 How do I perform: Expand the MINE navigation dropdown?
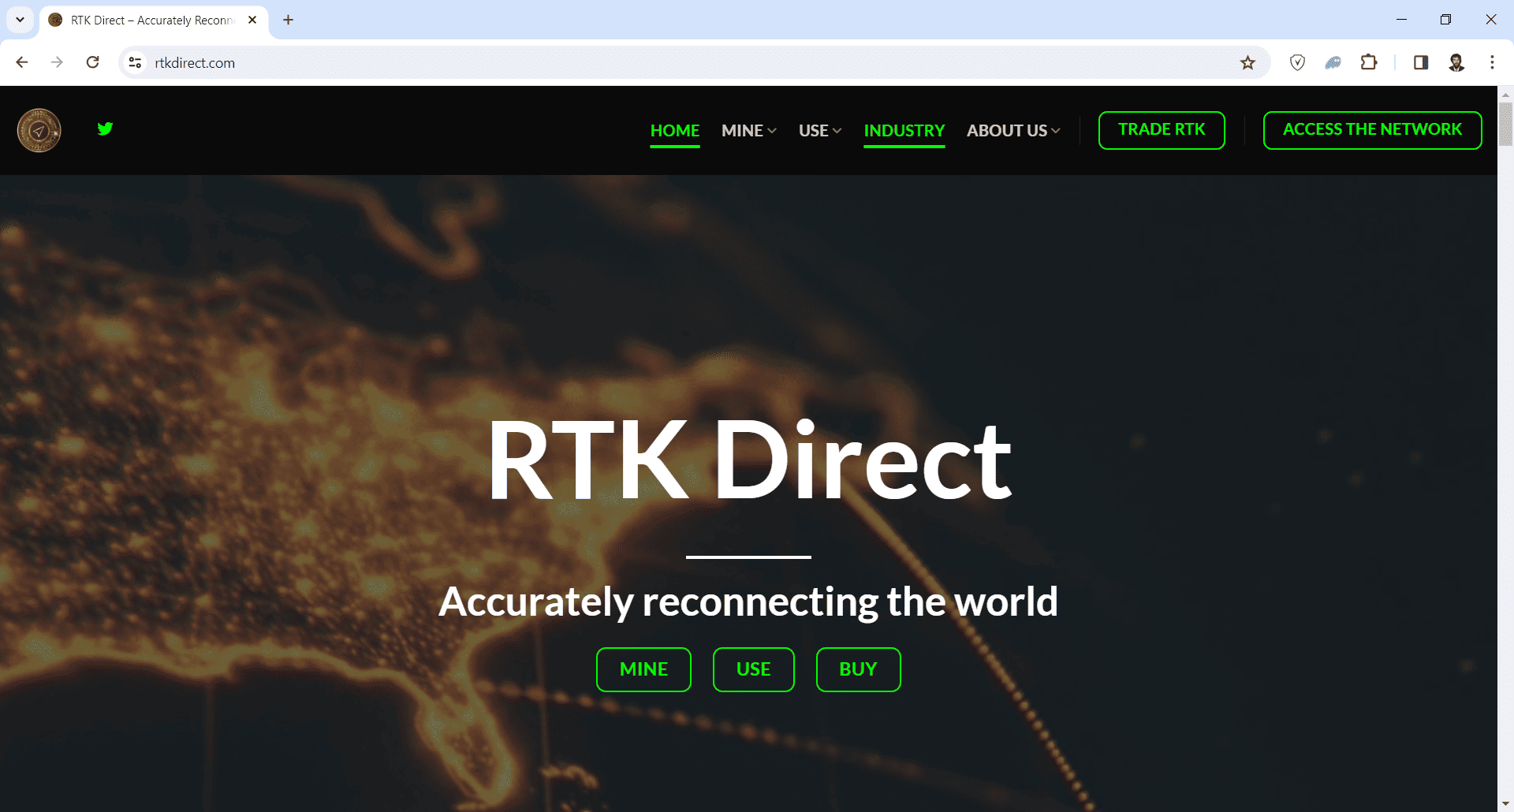(x=749, y=131)
